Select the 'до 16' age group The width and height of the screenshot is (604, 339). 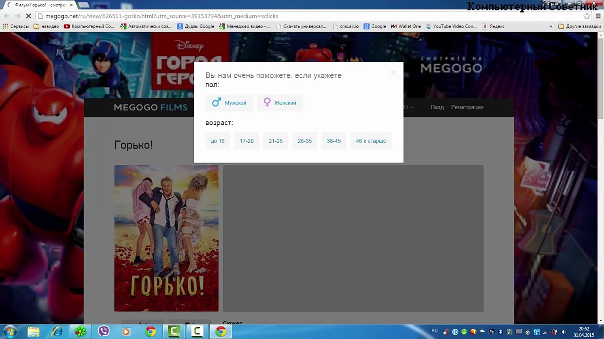[218, 141]
